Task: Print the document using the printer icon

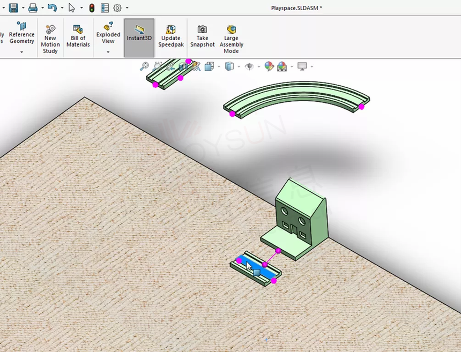Action: point(33,8)
